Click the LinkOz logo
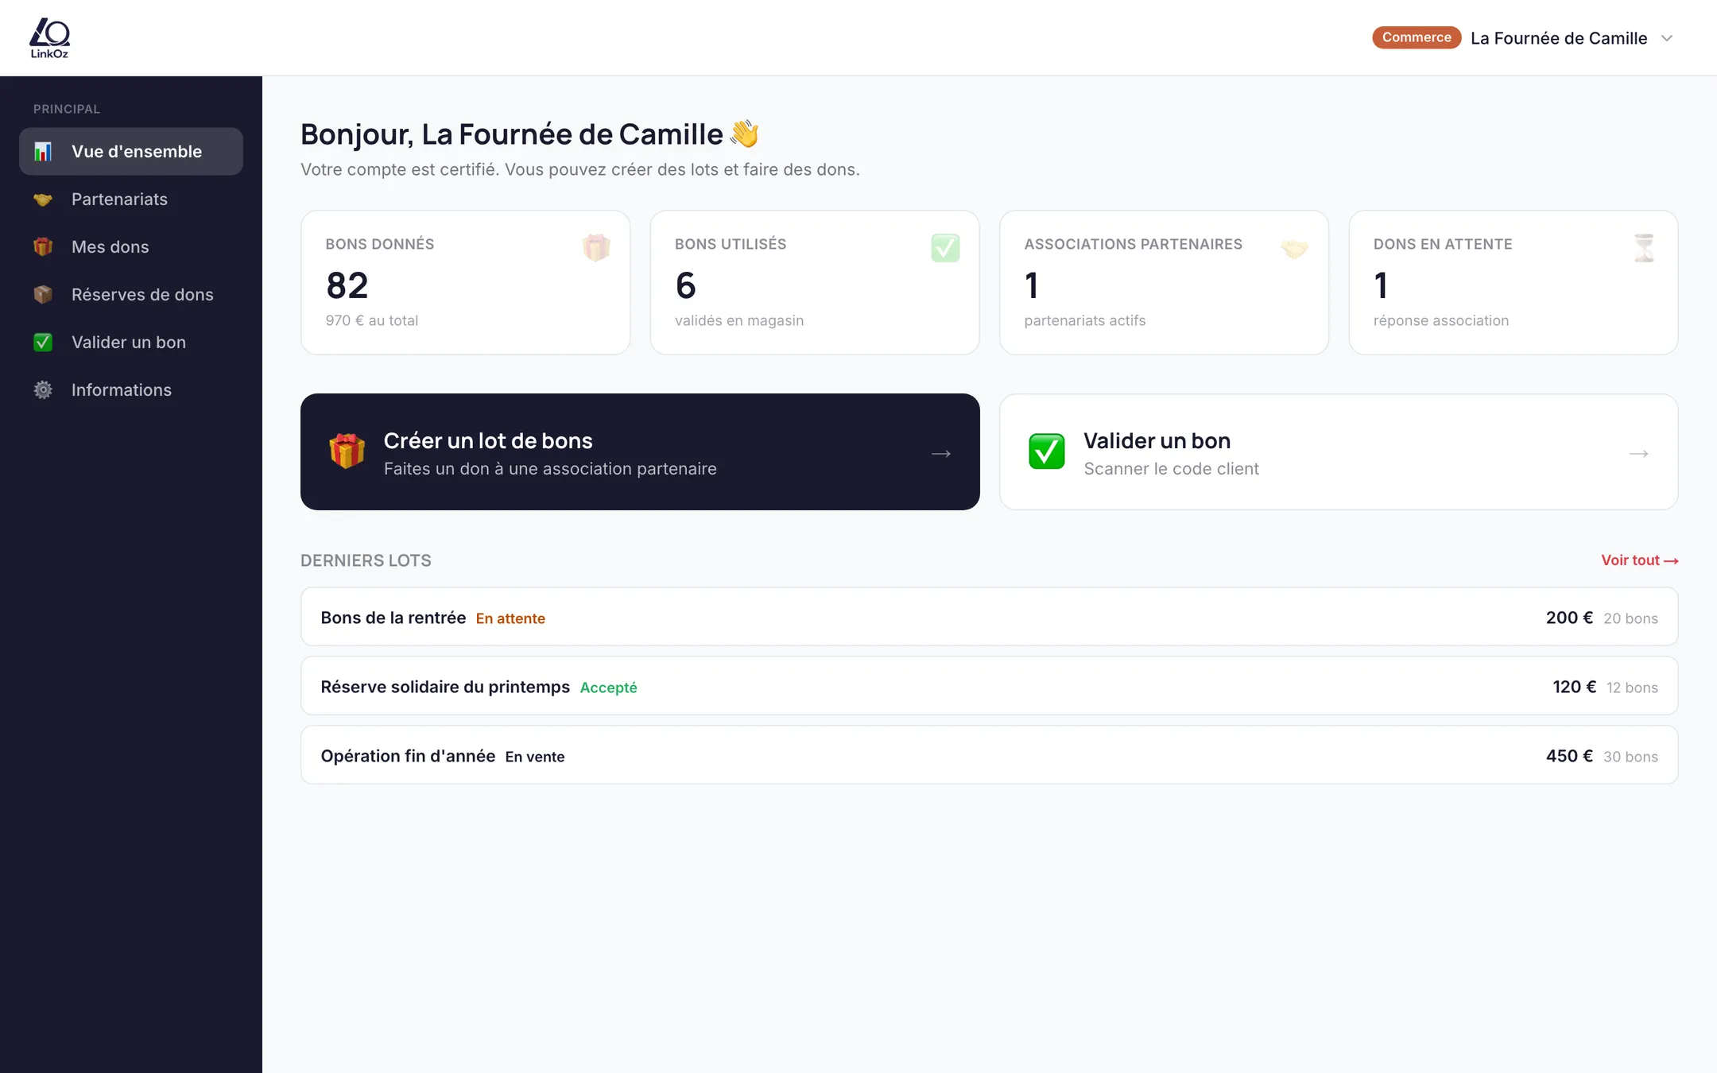The width and height of the screenshot is (1717, 1073). coord(49,38)
